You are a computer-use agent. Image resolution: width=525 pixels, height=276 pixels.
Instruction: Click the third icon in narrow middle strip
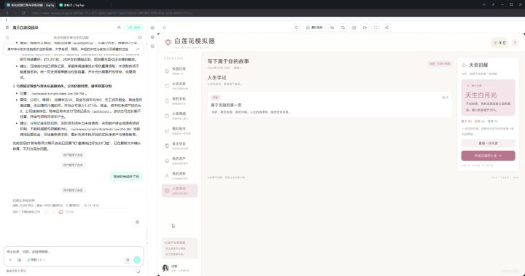(152, 46)
